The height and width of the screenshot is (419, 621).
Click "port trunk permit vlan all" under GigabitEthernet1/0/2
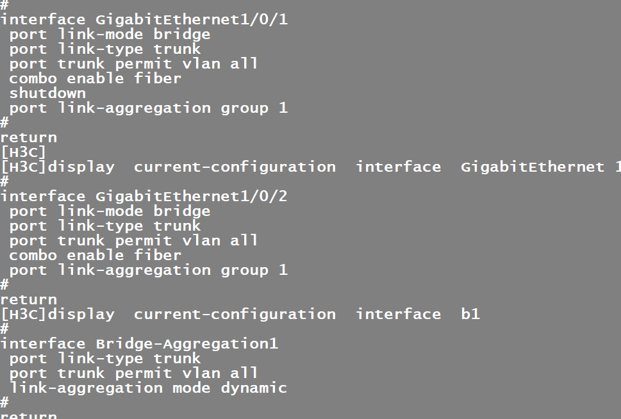[133, 241]
